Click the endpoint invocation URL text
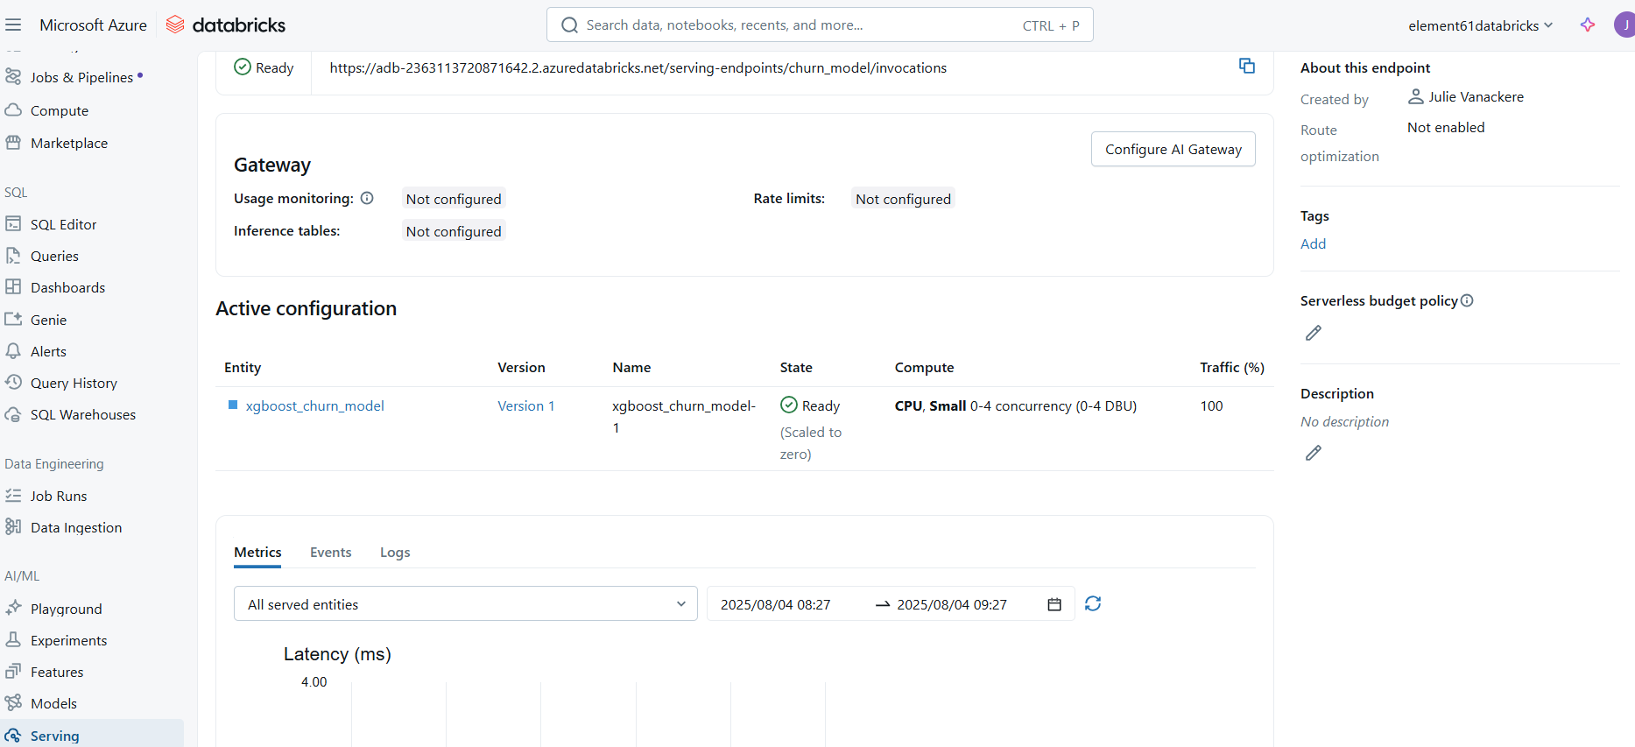1635x747 pixels. pyautogui.click(x=638, y=67)
